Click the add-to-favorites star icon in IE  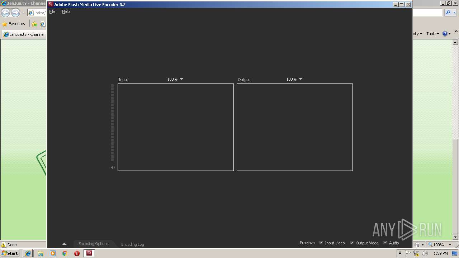[34, 24]
